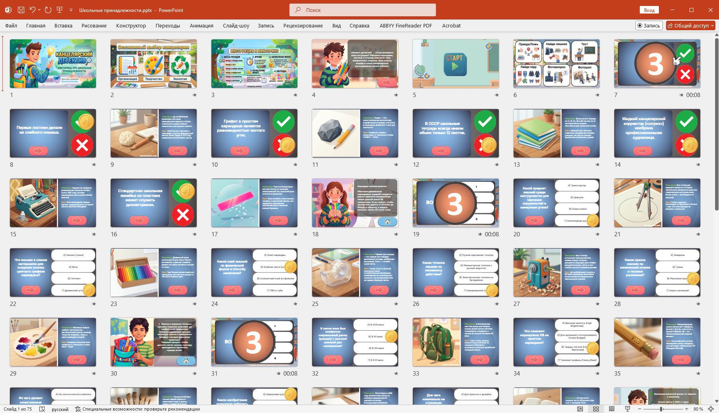Click the 90 % zoom level button
The height and width of the screenshot is (413, 719).
pos(698,409)
